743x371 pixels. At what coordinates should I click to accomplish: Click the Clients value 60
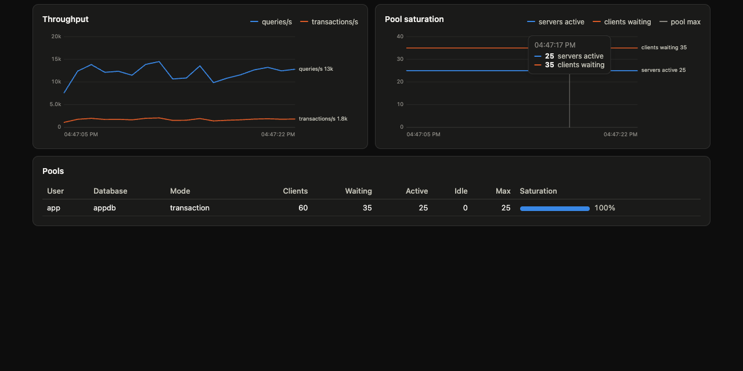pos(303,208)
